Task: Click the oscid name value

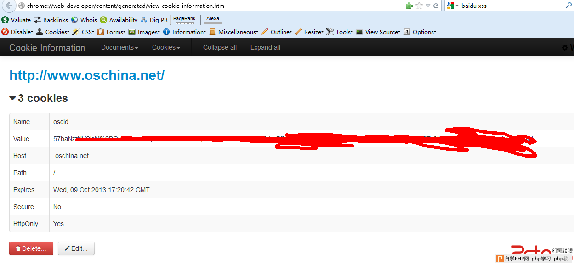Action: pyautogui.click(x=61, y=122)
